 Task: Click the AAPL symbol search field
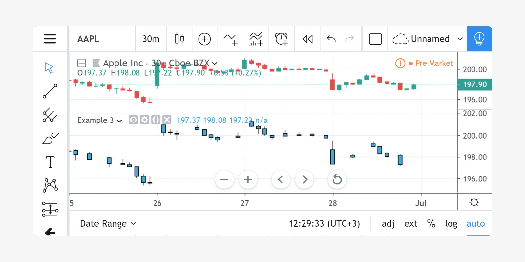[102, 39]
